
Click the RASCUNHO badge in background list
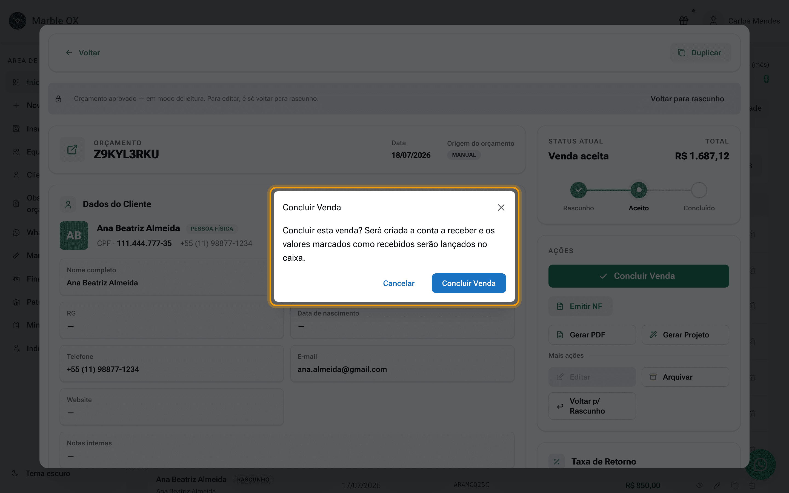253,479
